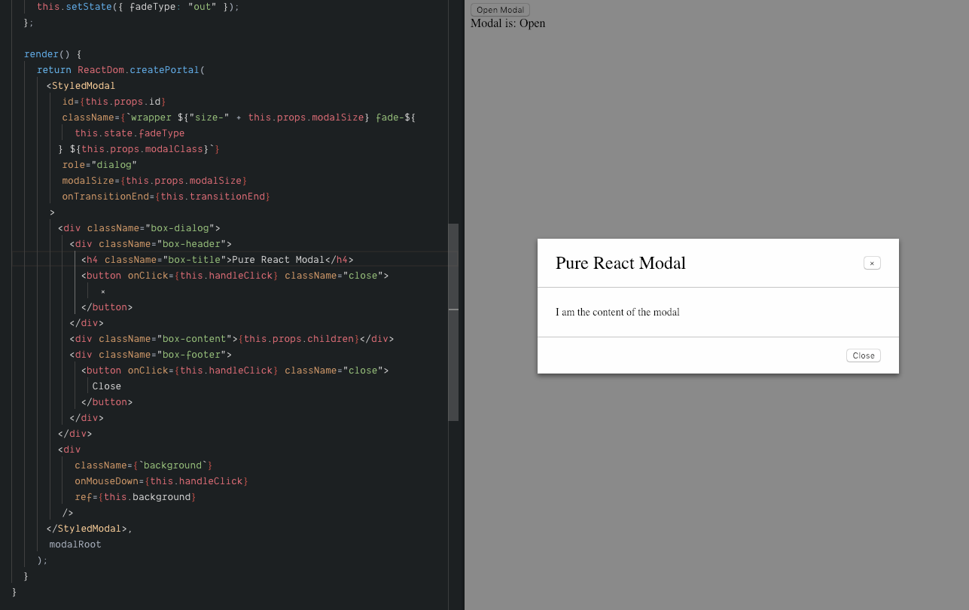
Task: Click the onTransitionEnd handler line
Action: [x=165, y=196]
